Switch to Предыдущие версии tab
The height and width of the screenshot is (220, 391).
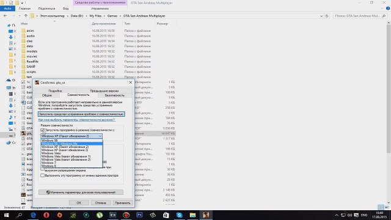click(x=104, y=91)
